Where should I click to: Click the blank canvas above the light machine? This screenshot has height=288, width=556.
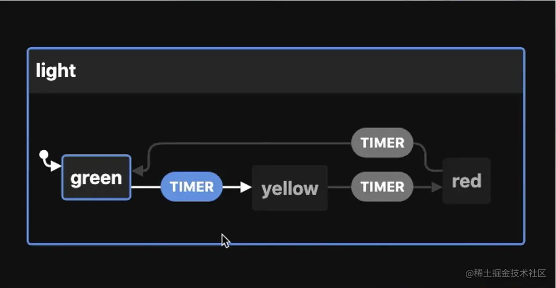[277, 23]
